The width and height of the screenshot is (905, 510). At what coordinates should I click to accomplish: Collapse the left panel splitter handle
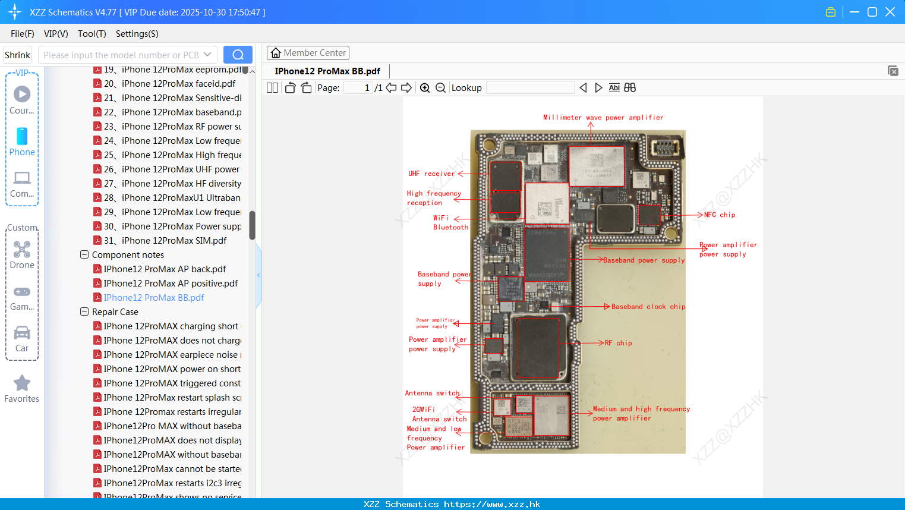[258, 275]
